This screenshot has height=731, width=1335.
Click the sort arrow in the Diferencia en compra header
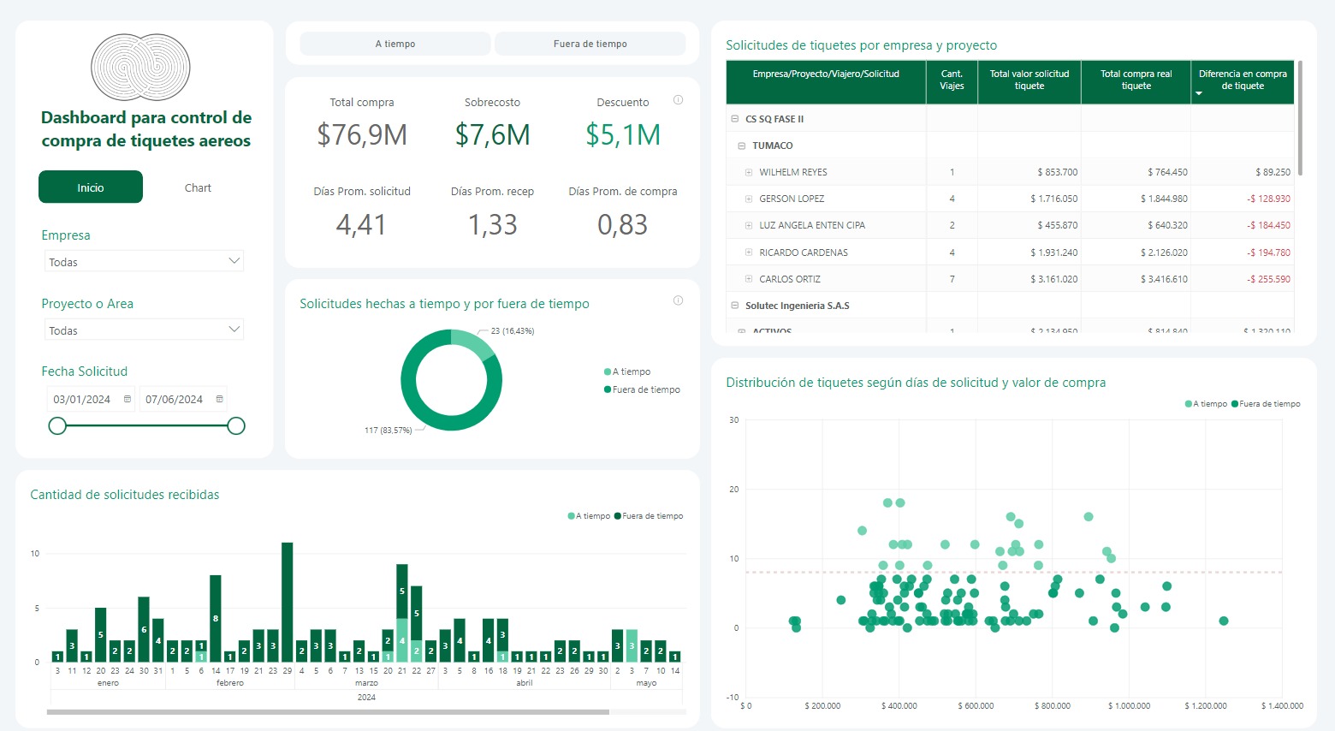click(1199, 93)
